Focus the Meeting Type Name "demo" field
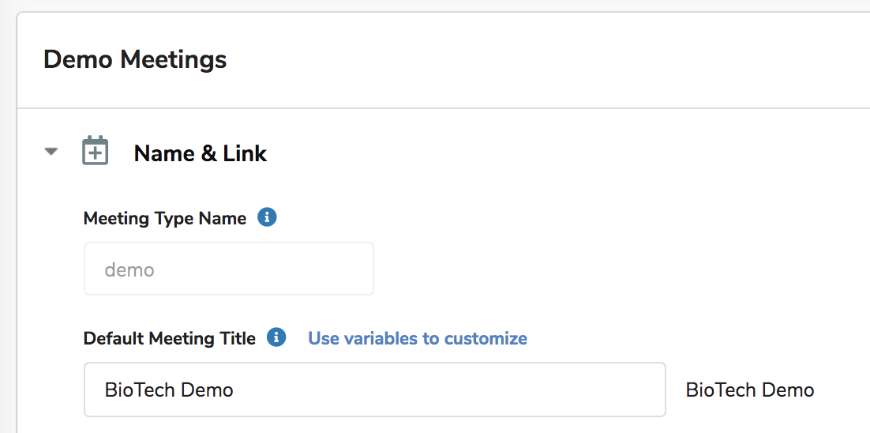 tap(228, 269)
